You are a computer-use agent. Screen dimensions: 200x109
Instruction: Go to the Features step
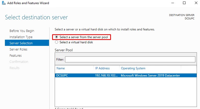pyautogui.click(x=15, y=55)
